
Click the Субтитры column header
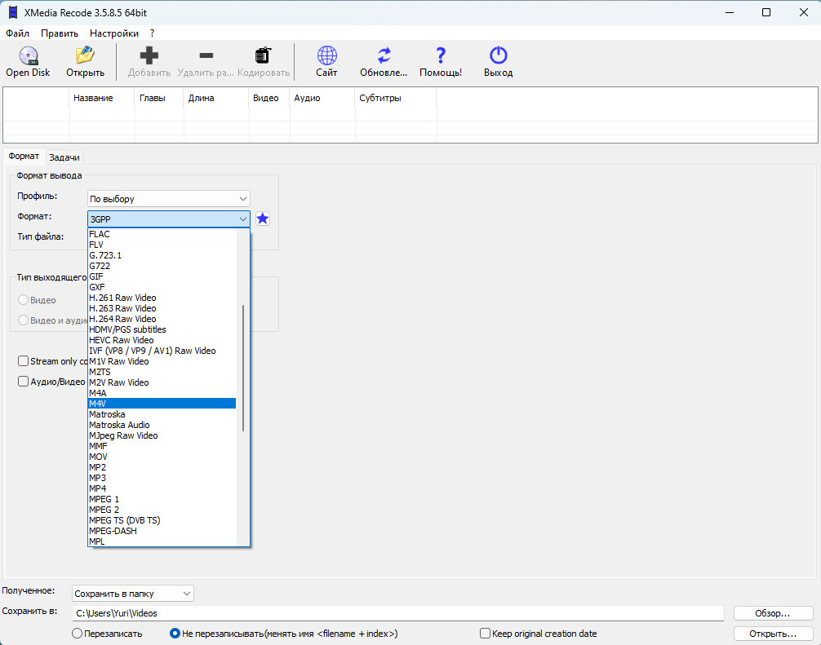point(396,98)
